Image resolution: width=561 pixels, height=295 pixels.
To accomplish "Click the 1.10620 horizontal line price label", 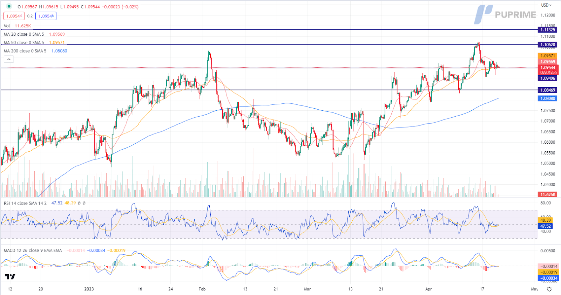I will [548, 45].
